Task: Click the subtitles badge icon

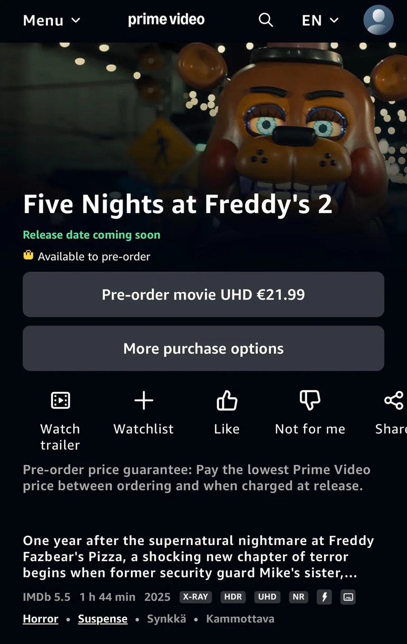Action: [348, 597]
